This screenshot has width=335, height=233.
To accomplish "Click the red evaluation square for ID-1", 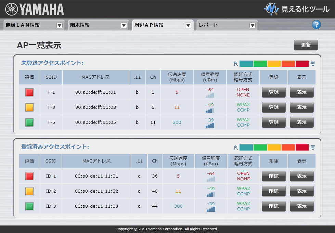I will pos(29,176).
